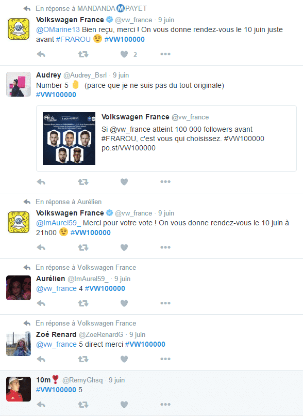The height and width of the screenshot is (416, 303).
Task: Like Audrey's quoted tweet
Action: pos(124,182)
